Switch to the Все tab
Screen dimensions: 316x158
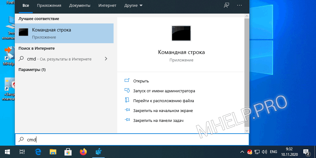coord(26,6)
